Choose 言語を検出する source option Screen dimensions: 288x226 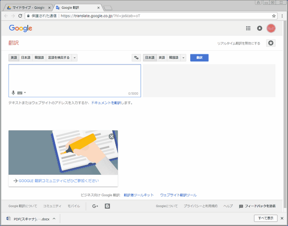pos(59,57)
